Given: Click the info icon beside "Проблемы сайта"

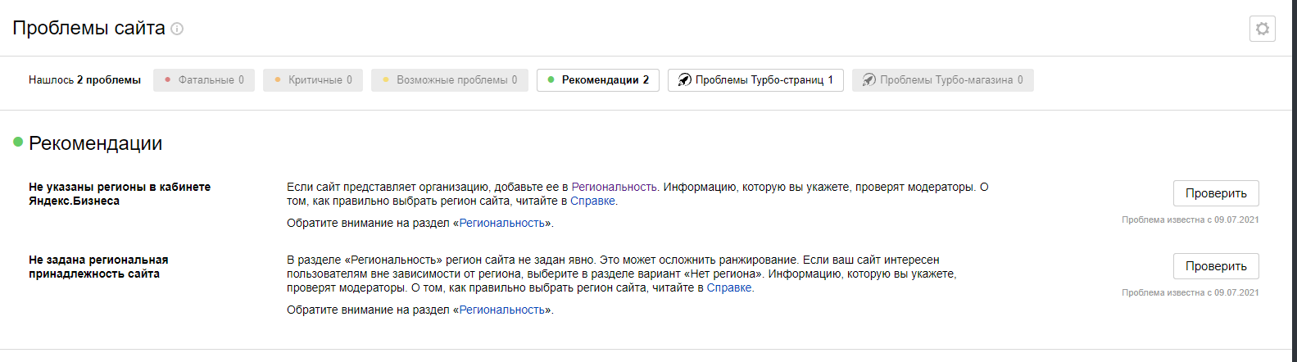Looking at the screenshot, I should [x=177, y=29].
